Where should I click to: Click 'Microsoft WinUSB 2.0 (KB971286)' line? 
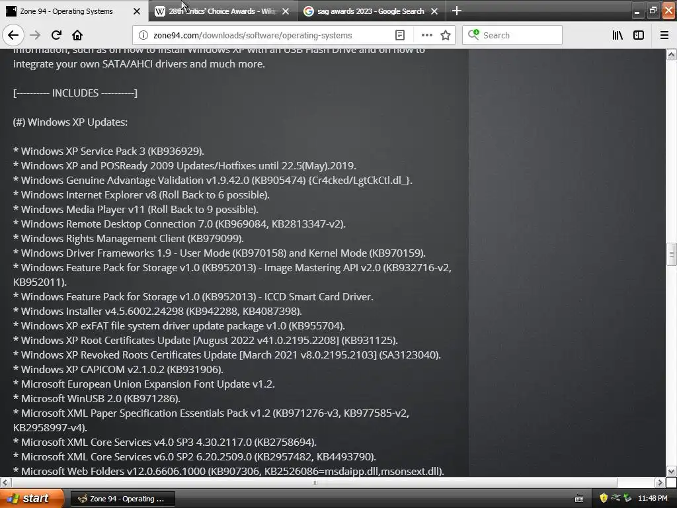point(97,399)
